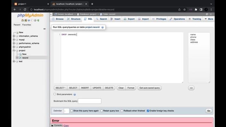Click the DELETE query button
The width and height of the screenshot is (226, 127).
pyautogui.click(x=109, y=88)
